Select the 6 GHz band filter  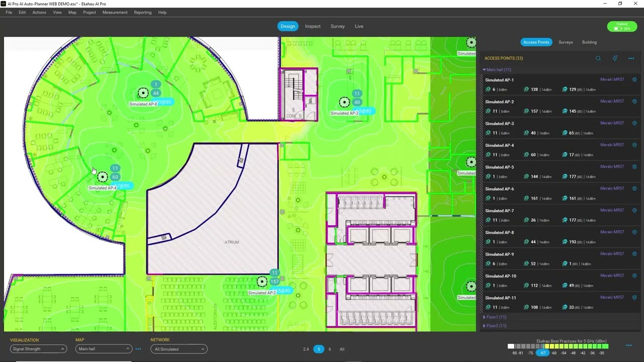pos(330,349)
